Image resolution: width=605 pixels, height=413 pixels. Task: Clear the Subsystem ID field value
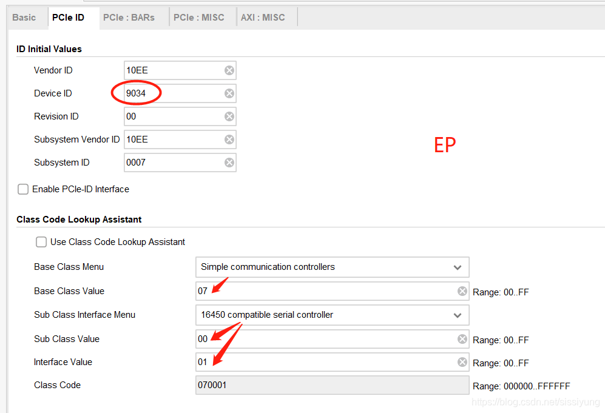229,163
